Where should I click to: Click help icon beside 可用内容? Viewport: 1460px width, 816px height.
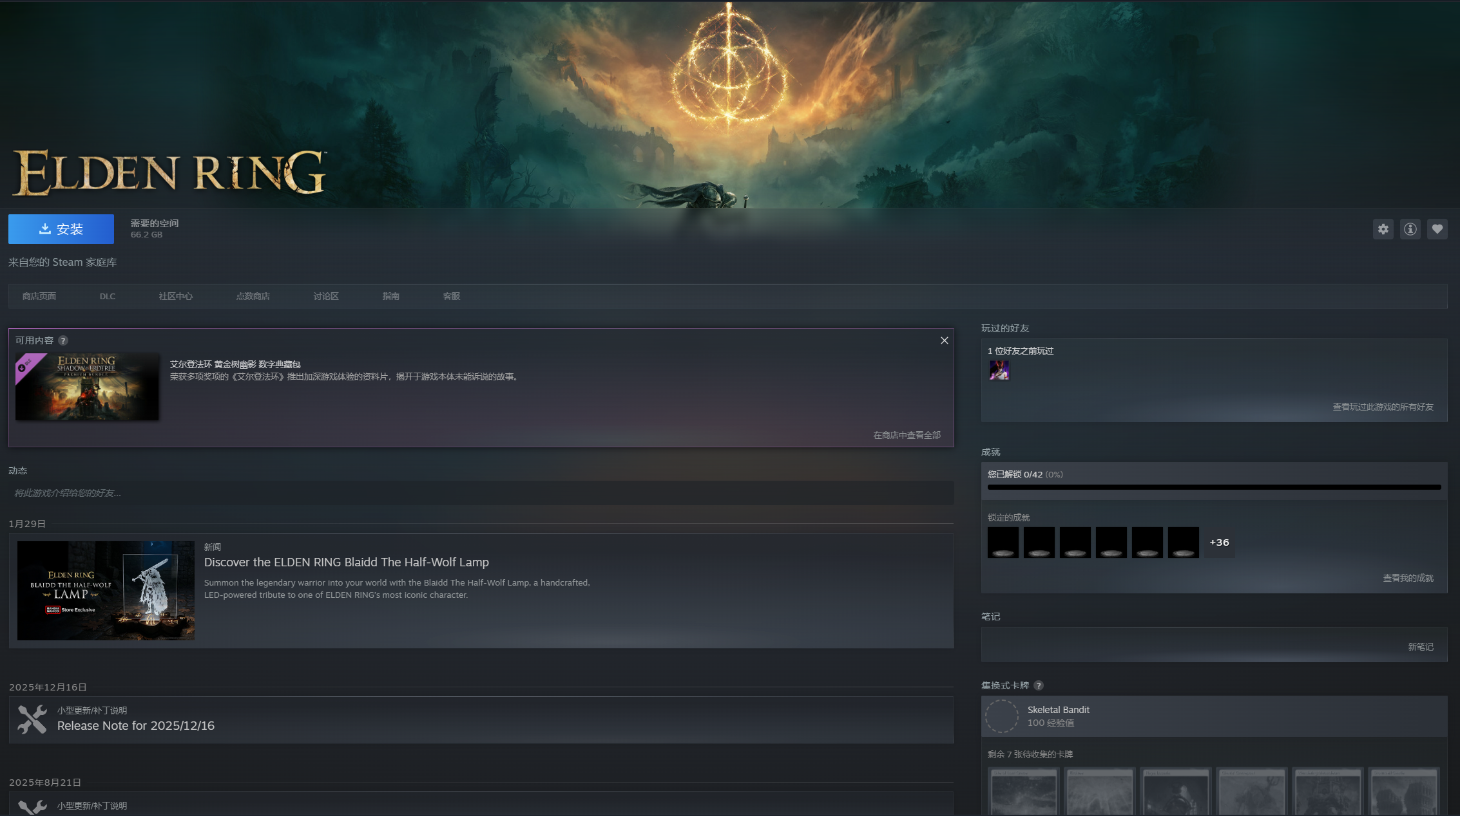coord(63,340)
